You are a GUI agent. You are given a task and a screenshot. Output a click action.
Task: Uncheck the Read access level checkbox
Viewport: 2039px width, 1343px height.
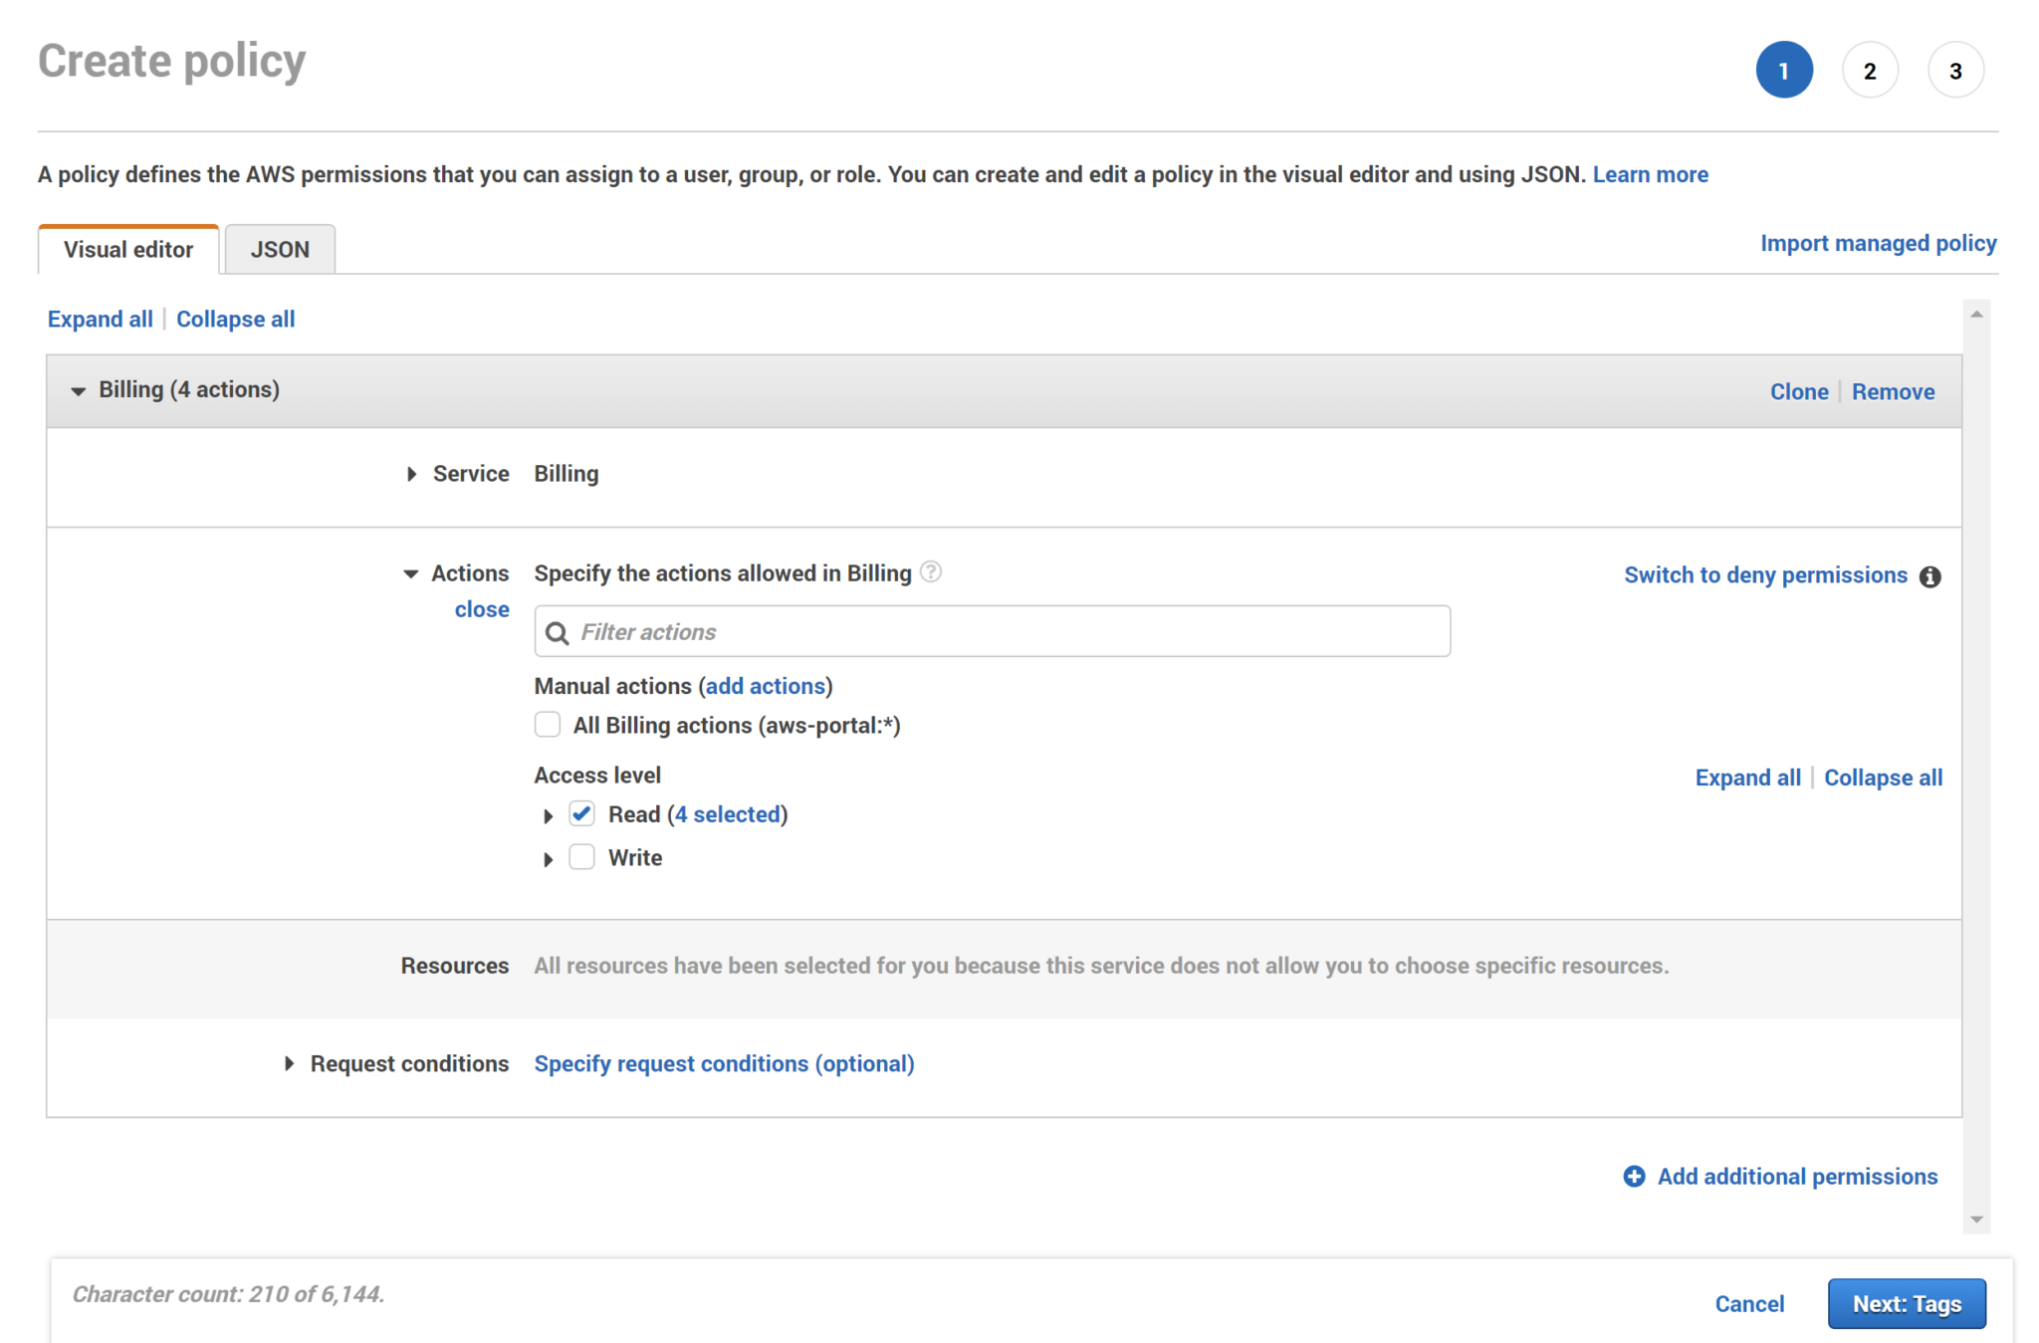click(581, 813)
